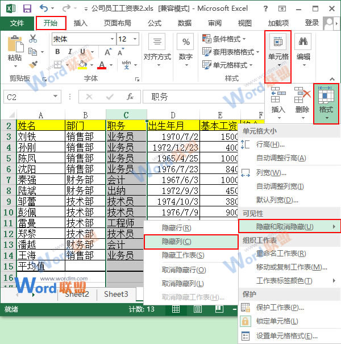Toggle the Lock Cell option
Screen dimensions: 341x344
[x=277, y=321]
